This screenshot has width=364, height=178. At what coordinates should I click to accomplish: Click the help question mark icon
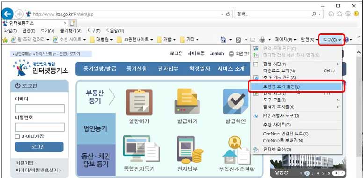347,40
